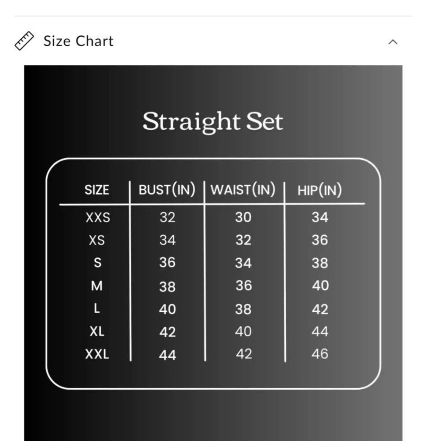The width and height of the screenshot is (427, 441).
Task: Select the L size row label
Action: pos(97,308)
